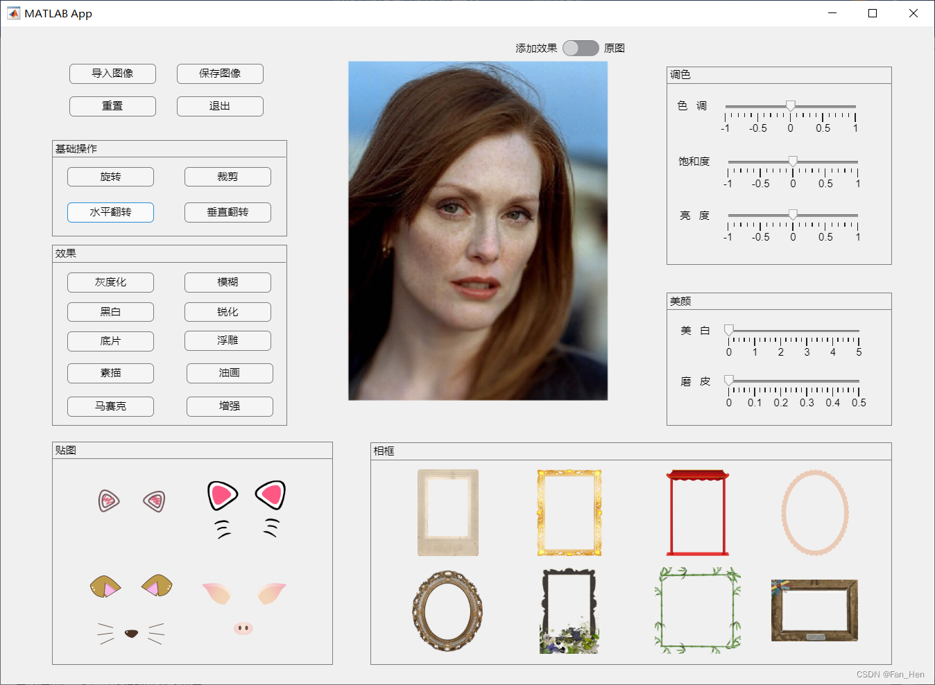This screenshot has width=935, height=685.
Task: Apply the 马赛克 mosaic effect
Action: click(x=110, y=406)
